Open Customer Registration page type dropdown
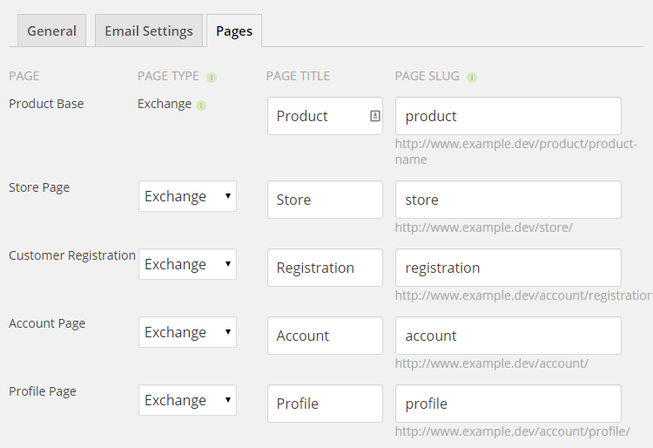 point(187,264)
